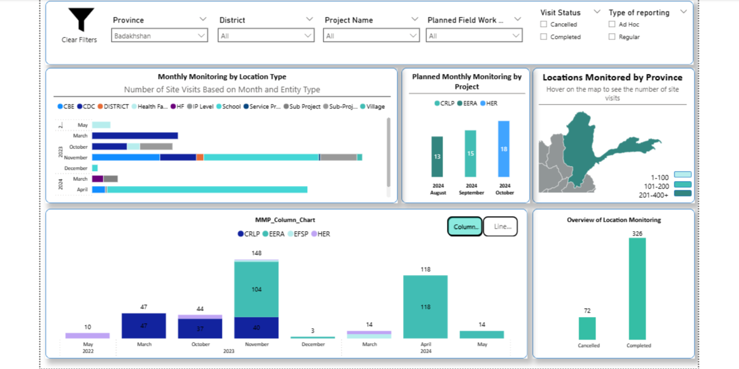Select the October CRLP segment labeled 37
The image size is (739, 369).
(x=201, y=328)
